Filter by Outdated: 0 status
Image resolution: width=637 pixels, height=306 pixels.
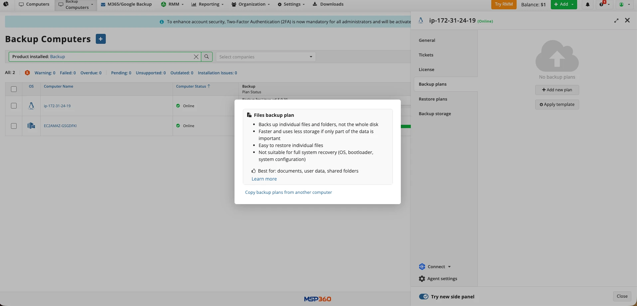[182, 73]
